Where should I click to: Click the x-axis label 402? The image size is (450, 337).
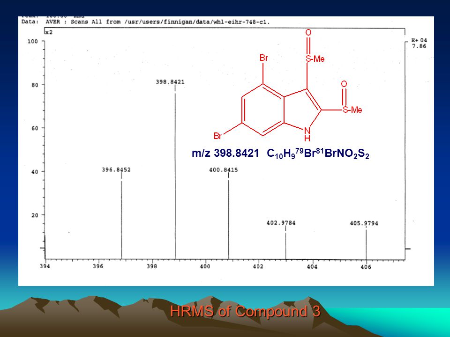[x=258, y=266]
